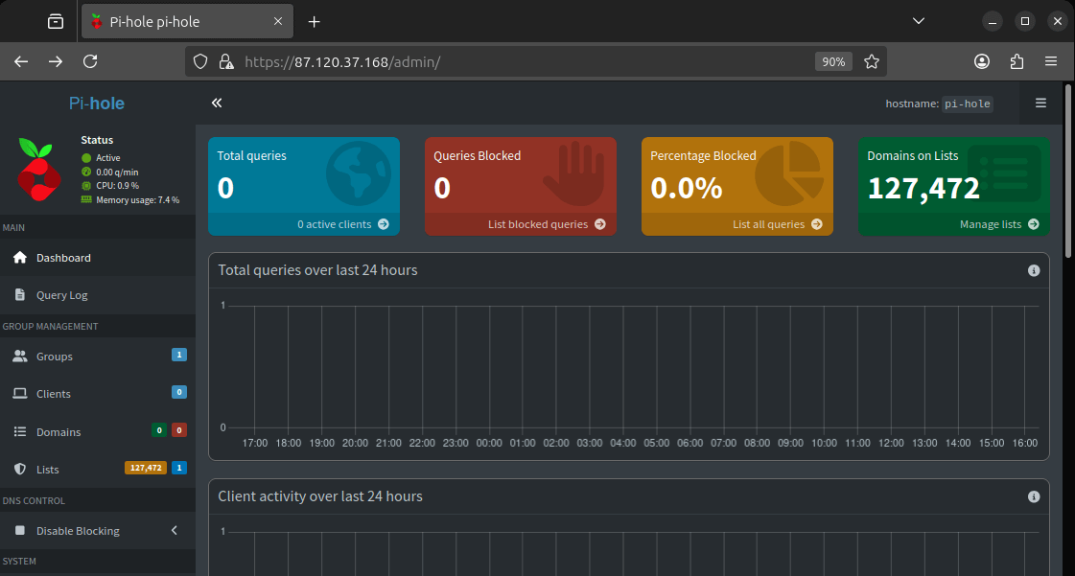The image size is (1075, 576).
Task: Open the extensions puzzle icon
Action: coord(1017,61)
